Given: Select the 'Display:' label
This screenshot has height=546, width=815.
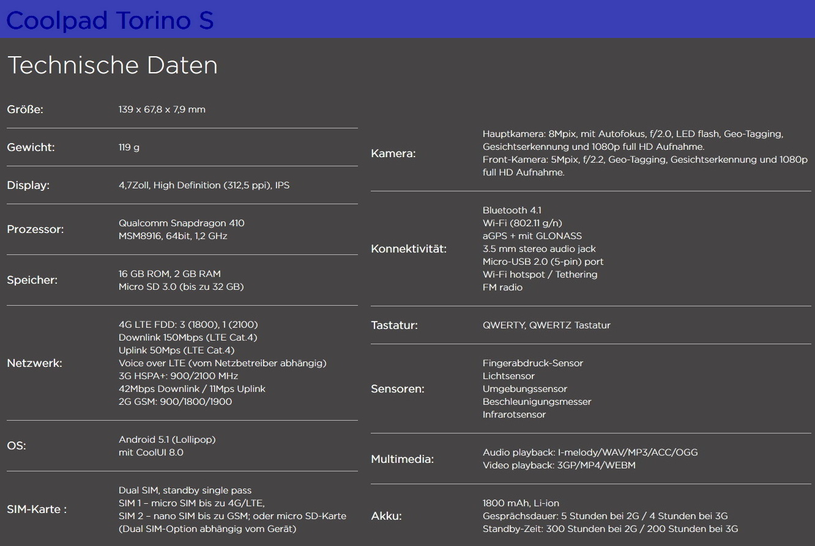Looking at the screenshot, I should [x=28, y=185].
